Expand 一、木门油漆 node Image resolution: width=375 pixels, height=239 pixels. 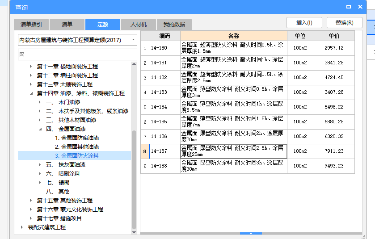click(x=40, y=102)
